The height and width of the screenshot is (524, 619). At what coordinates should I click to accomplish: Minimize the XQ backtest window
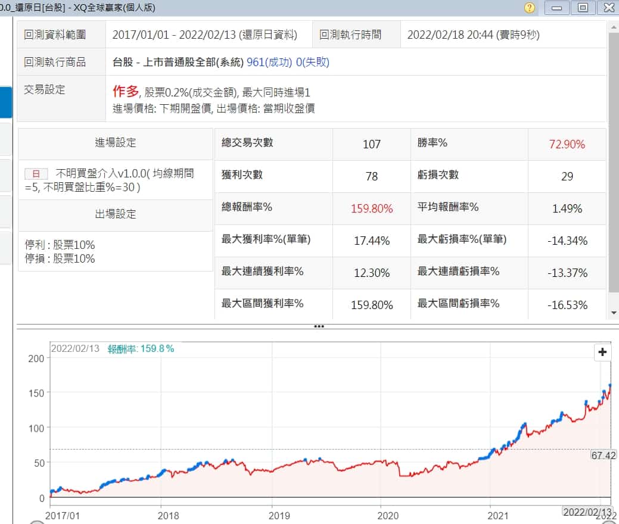point(556,8)
